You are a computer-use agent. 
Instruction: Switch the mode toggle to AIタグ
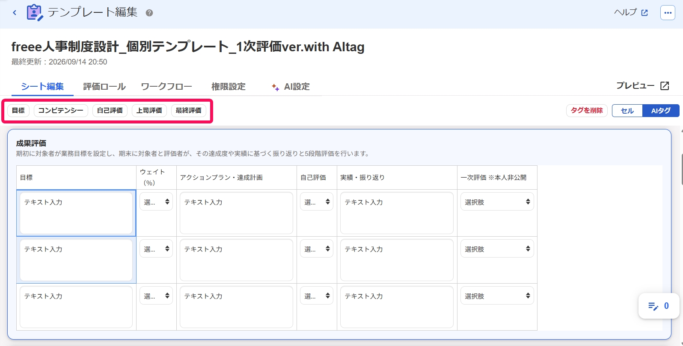pyautogui.click(x=661, y=111)
